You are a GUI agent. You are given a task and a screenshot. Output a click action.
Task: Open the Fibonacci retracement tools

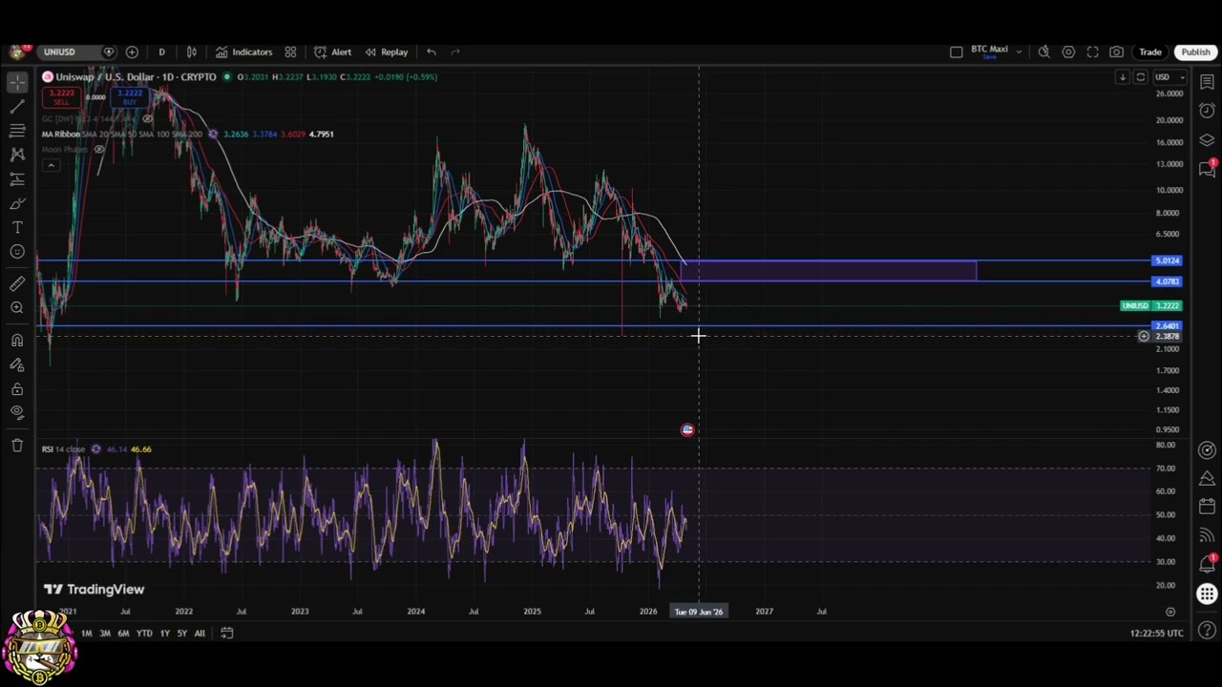click(x=17, y=130)
